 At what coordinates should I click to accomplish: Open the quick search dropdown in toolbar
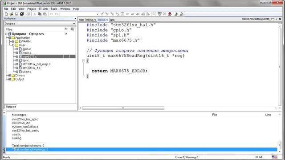point(98,14)
